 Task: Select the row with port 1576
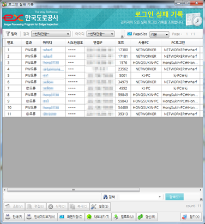[x=102, y=63]
